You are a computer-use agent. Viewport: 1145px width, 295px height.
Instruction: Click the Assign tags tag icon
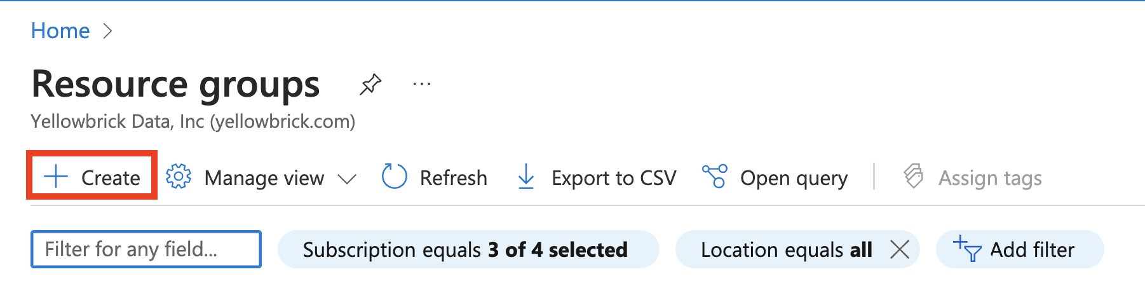click(x=913, y=177)
